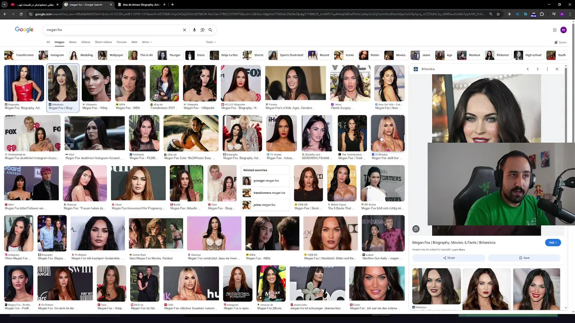
Task: Open the browser profile avatar in toolbar
Action: pyautogui.click(x=562, y=14)
